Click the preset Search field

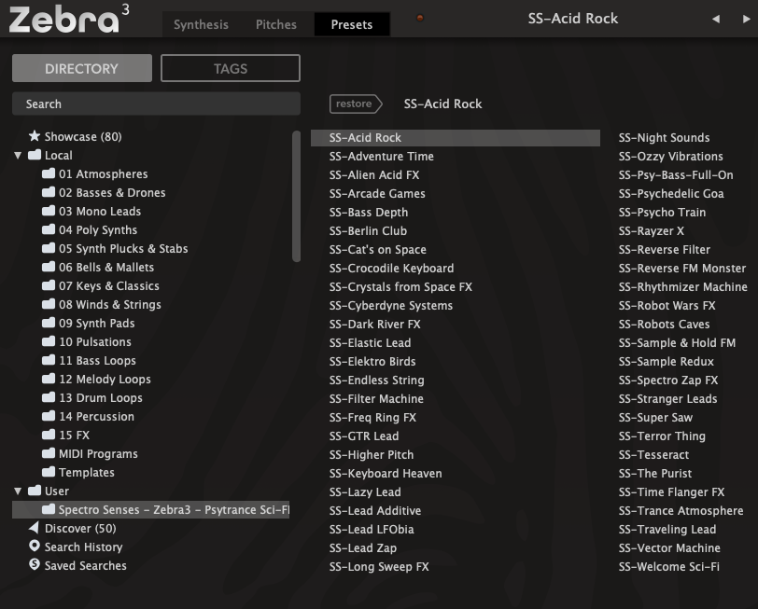[156, 104]
